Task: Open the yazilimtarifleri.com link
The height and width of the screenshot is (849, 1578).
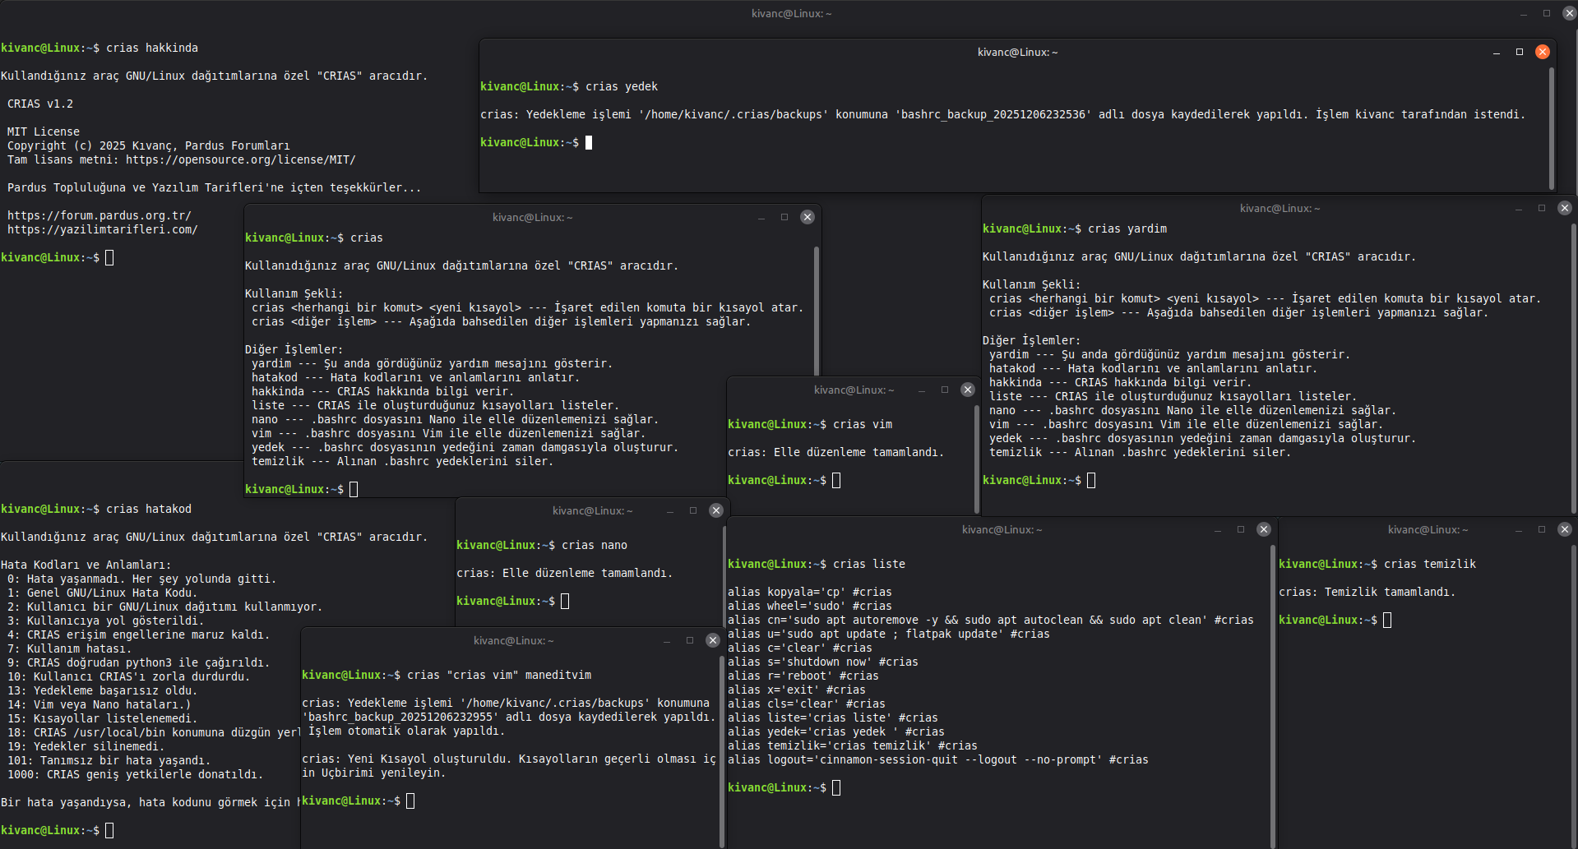Action: (102, 229)
